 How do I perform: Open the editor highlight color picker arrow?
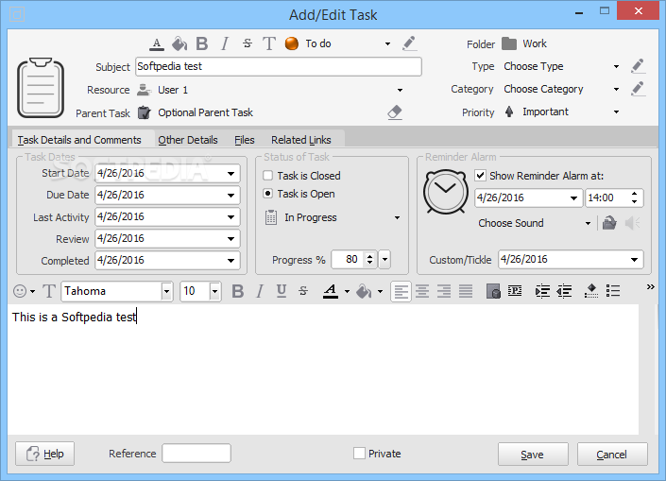click(x=380, y=291)
